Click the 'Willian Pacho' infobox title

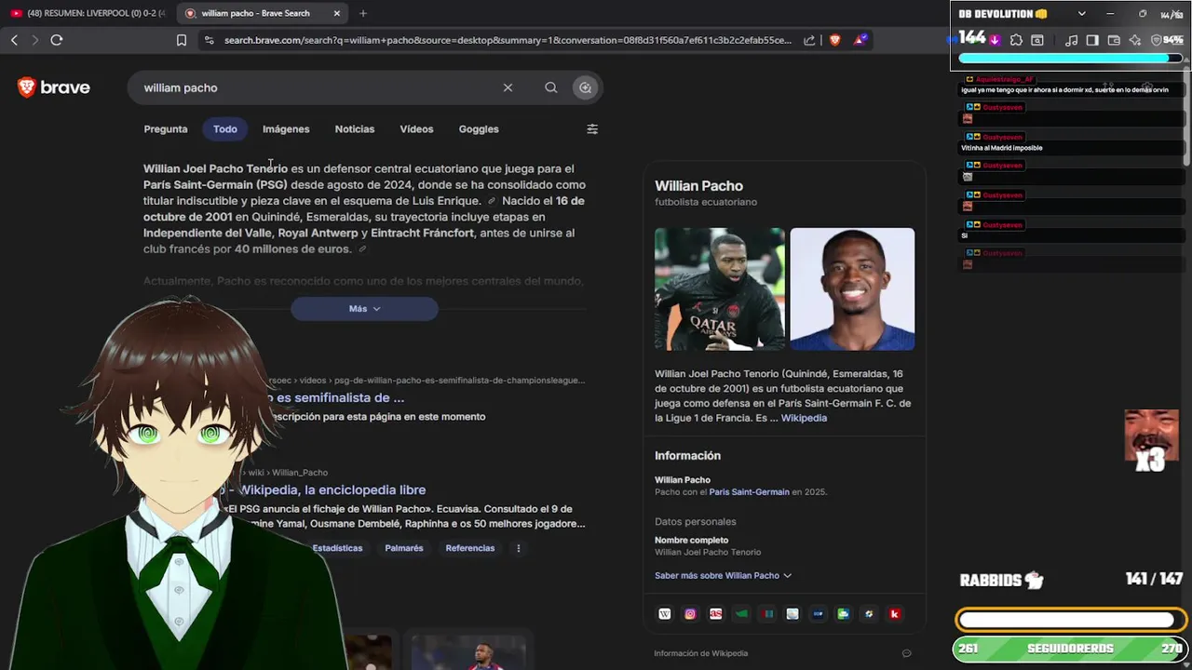coord(698,186)
